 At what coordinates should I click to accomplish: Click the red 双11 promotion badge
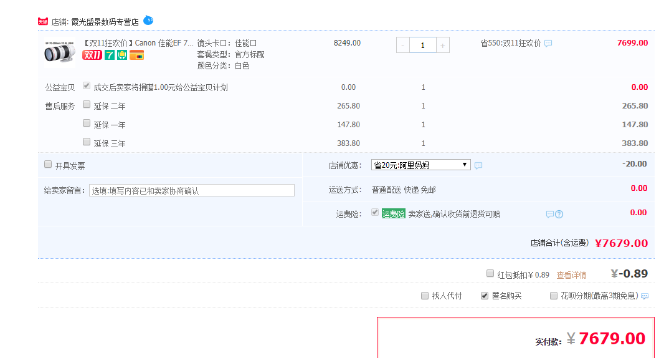pyautogui.click(x=92, y=55)
